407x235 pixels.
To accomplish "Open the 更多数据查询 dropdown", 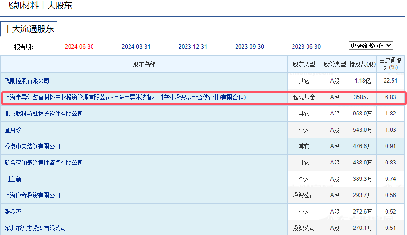I will [x=371, y=45].
